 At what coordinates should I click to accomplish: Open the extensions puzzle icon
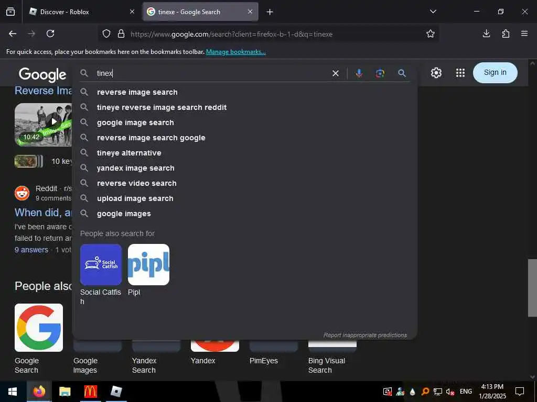point(506,33)
